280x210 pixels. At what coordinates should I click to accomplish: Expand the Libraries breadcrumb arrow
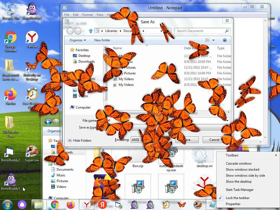tap(120, 31)
